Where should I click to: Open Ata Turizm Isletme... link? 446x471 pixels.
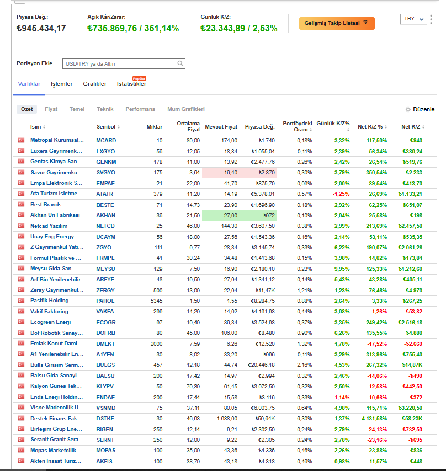coord(56,194)
